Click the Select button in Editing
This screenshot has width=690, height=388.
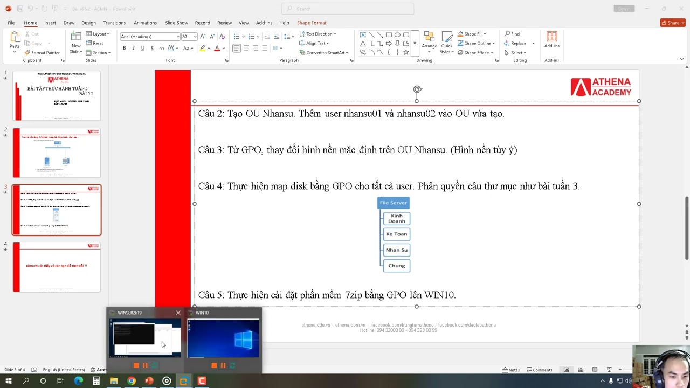pyautogui.click(x=515, y=53)
